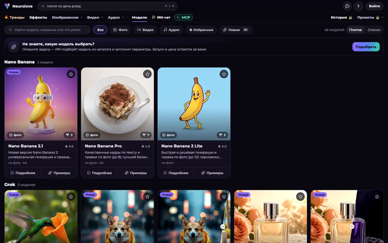
Task: Star the hummingbird Grok model card
Action: click(x=71, y=197)
